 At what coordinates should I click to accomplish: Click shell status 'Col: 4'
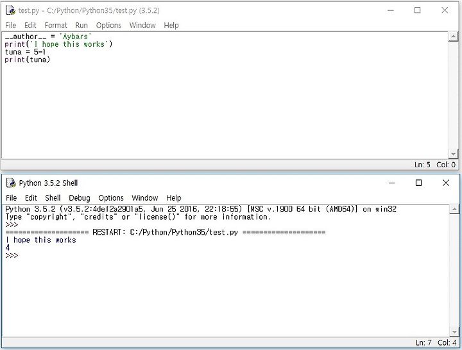pos(447,343)
